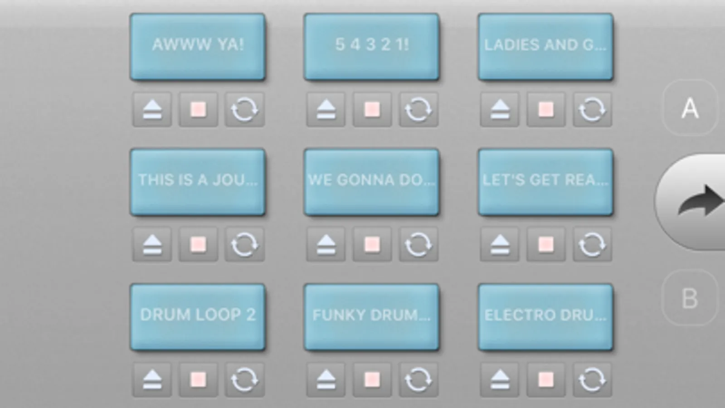The image size is (725, 408).
Task: Trigger the DRUM LOOP 2 pad
Action: (198, 317)
